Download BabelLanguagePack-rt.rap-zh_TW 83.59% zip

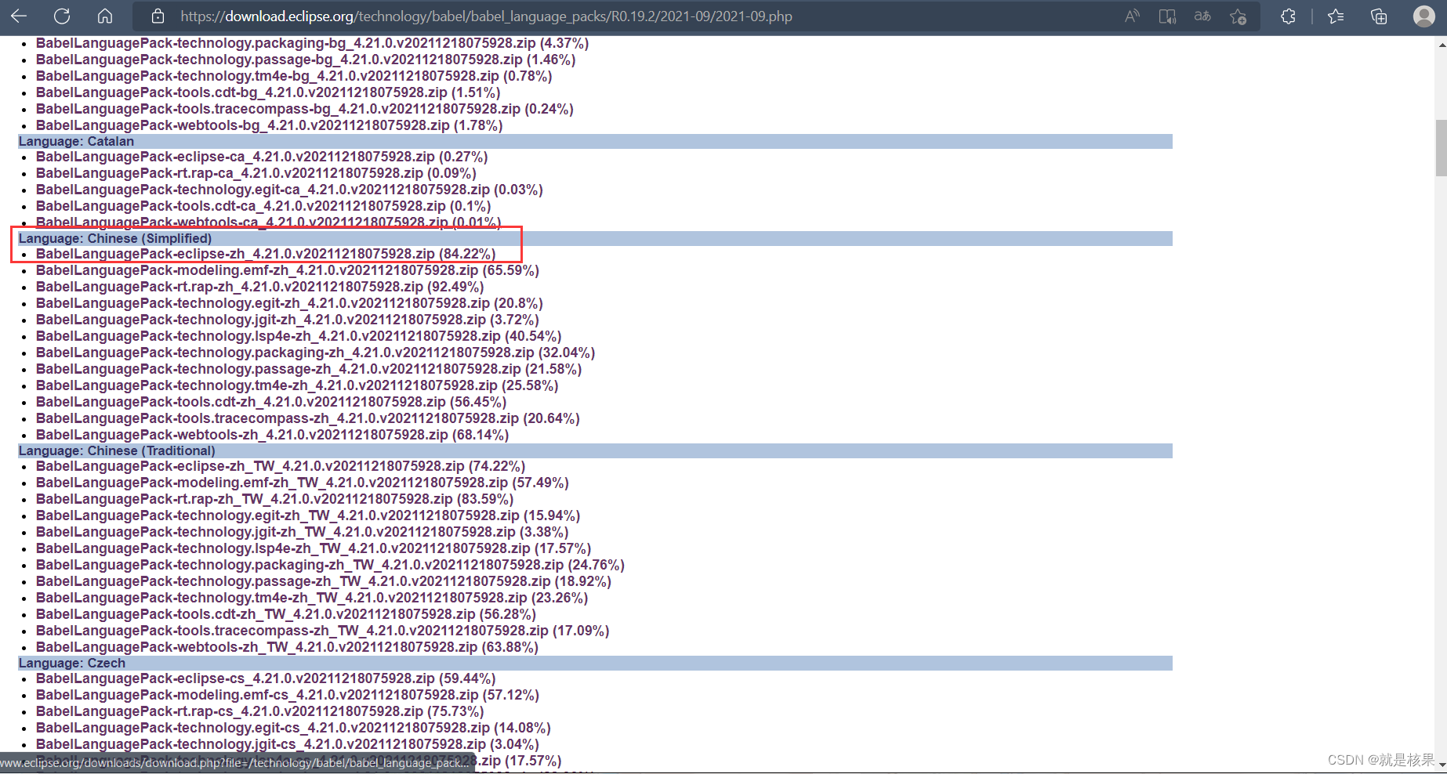coord(275,499)
